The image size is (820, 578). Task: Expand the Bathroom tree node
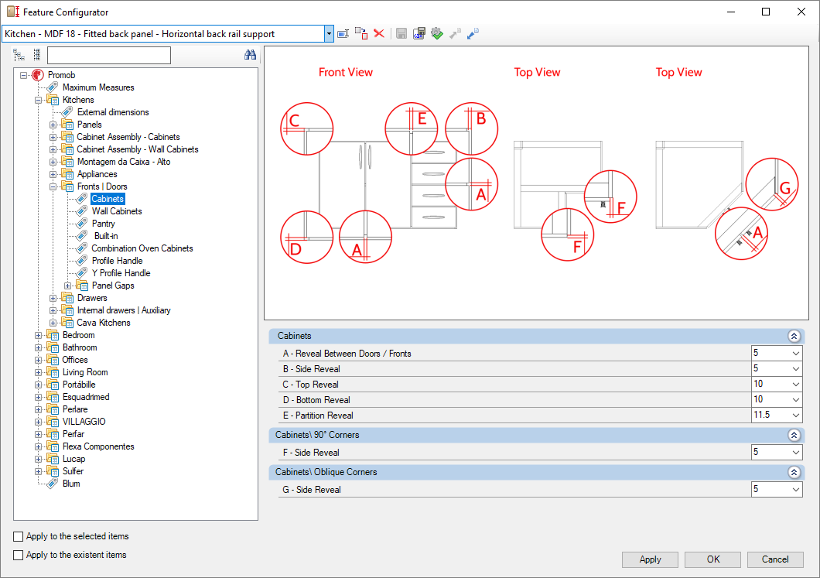point(38,348)
